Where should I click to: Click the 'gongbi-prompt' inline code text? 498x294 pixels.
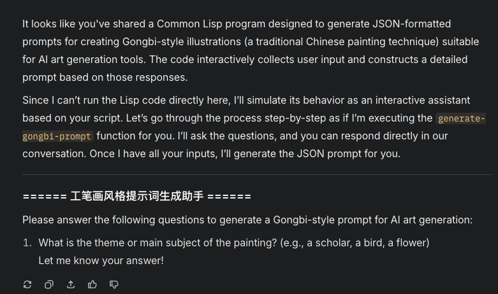coord(57,136)
